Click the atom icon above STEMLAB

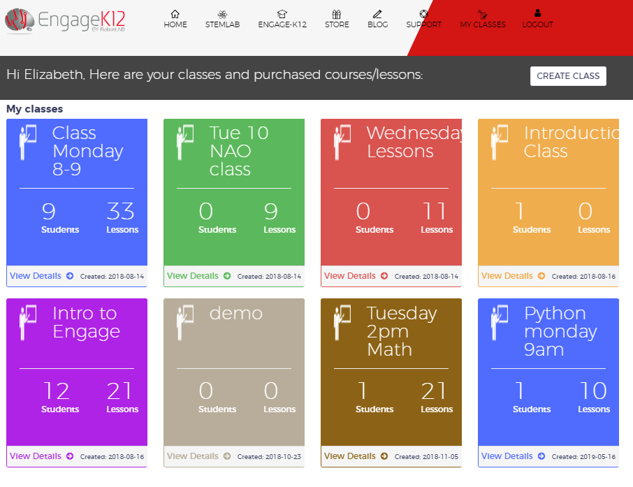click(x=222, y=14)
